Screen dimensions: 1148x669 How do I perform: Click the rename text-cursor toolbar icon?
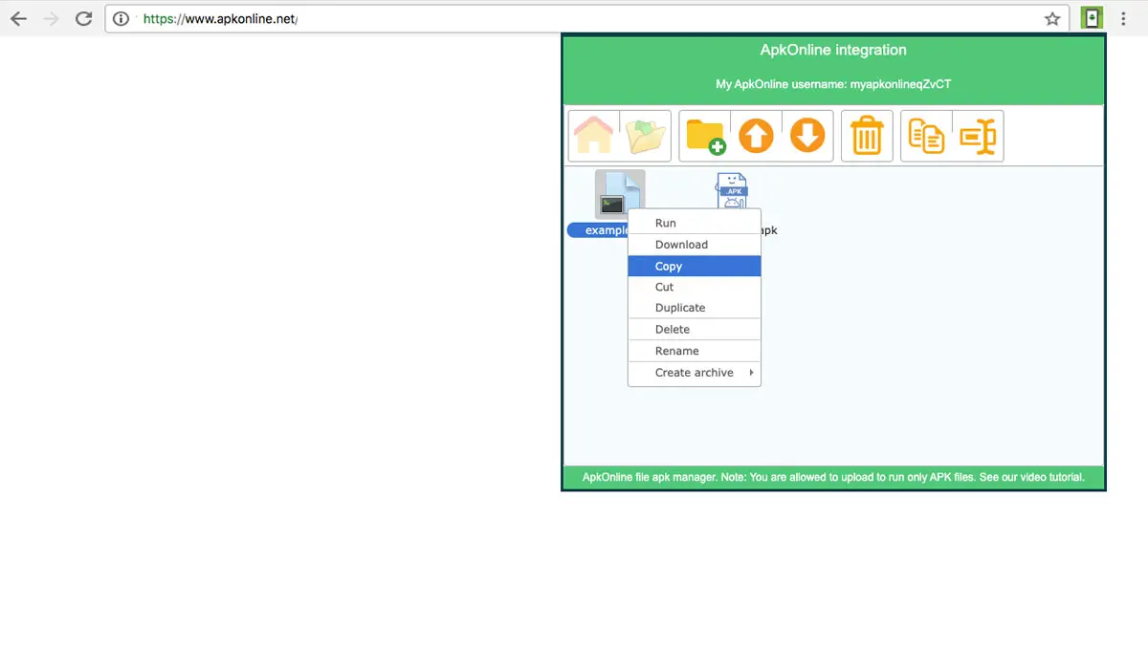[x=978, y=136]
